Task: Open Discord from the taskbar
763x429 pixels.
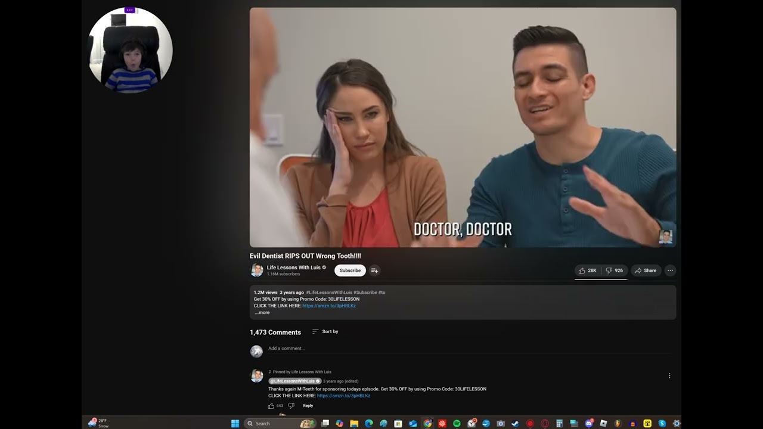Action: 589,423
